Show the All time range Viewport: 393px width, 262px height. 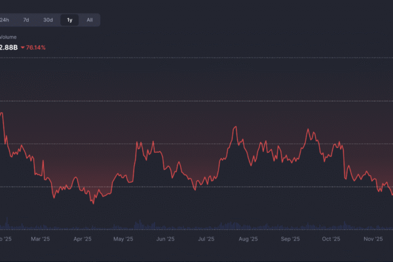[x=90, y=20]
